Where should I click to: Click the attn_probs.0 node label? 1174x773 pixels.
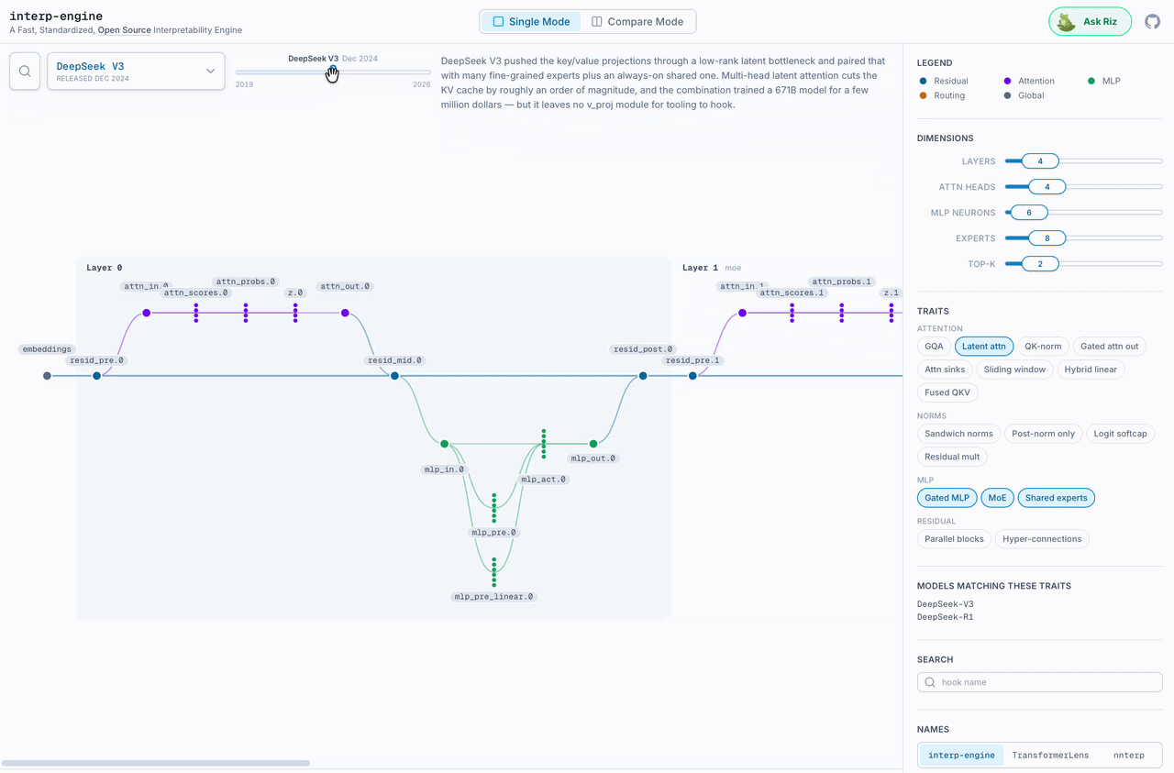[x=246, y=282]
